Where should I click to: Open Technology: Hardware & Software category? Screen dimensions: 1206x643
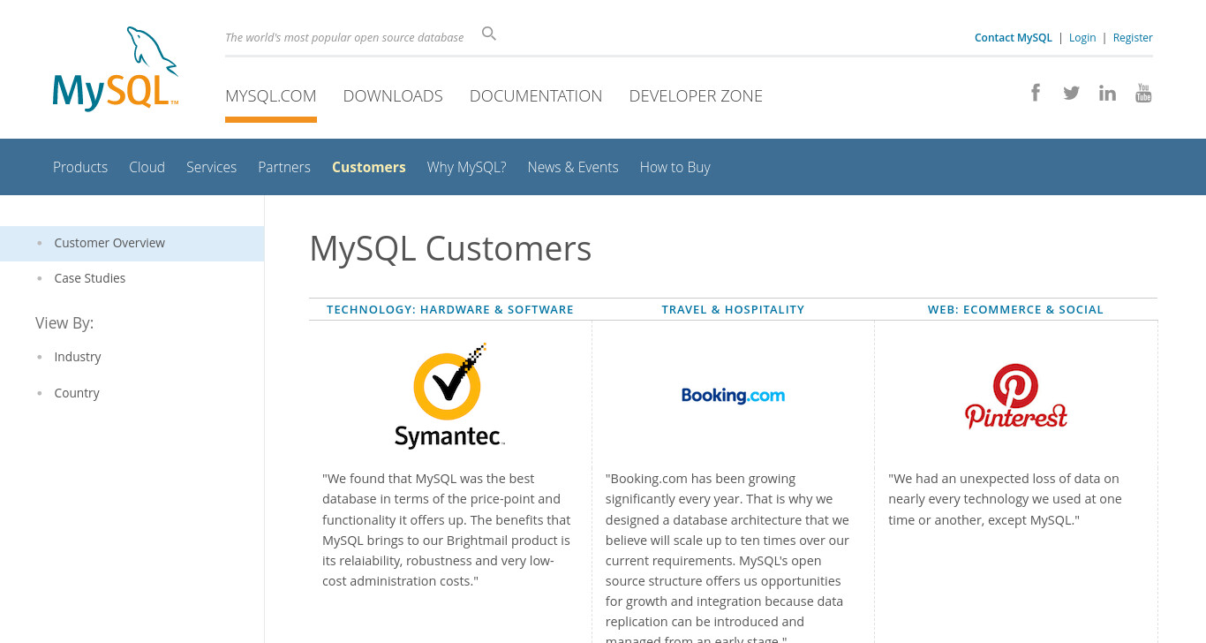point(450,309)
